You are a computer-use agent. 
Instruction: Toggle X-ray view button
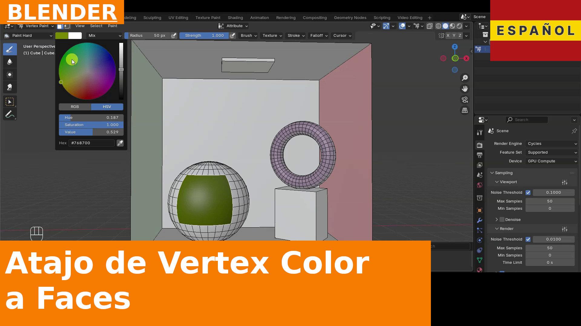click(429, 26)
